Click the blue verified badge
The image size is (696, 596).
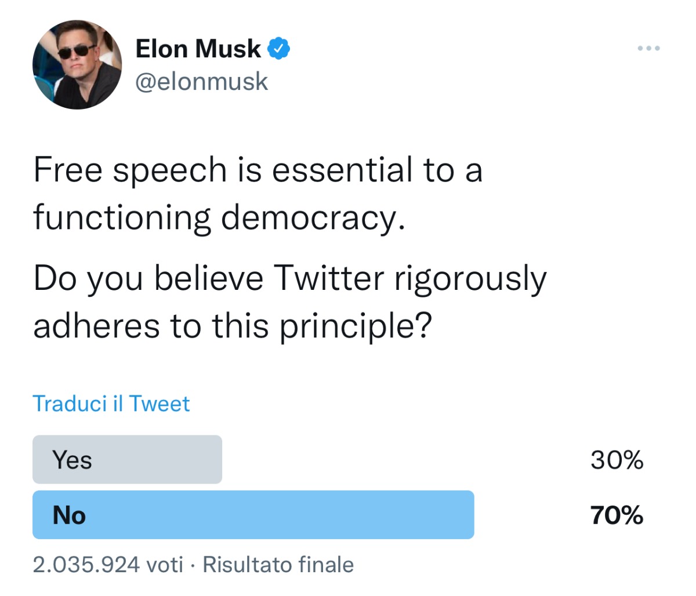coord(279,49)
